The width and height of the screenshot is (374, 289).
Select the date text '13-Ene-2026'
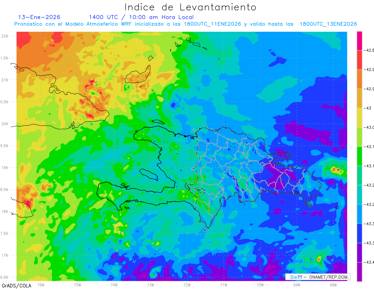tap(39, 17)
